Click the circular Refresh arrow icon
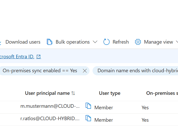Viewport: 178px width, 126px height. tap(107, 42)
